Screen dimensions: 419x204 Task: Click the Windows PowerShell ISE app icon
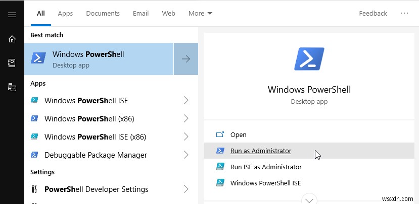[x=34, y=100]
